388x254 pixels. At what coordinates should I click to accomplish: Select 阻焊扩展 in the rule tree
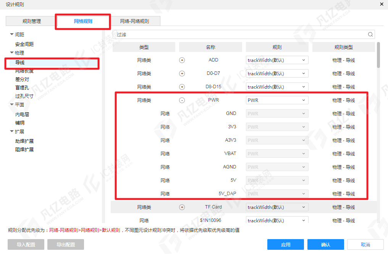click(24, 150)
